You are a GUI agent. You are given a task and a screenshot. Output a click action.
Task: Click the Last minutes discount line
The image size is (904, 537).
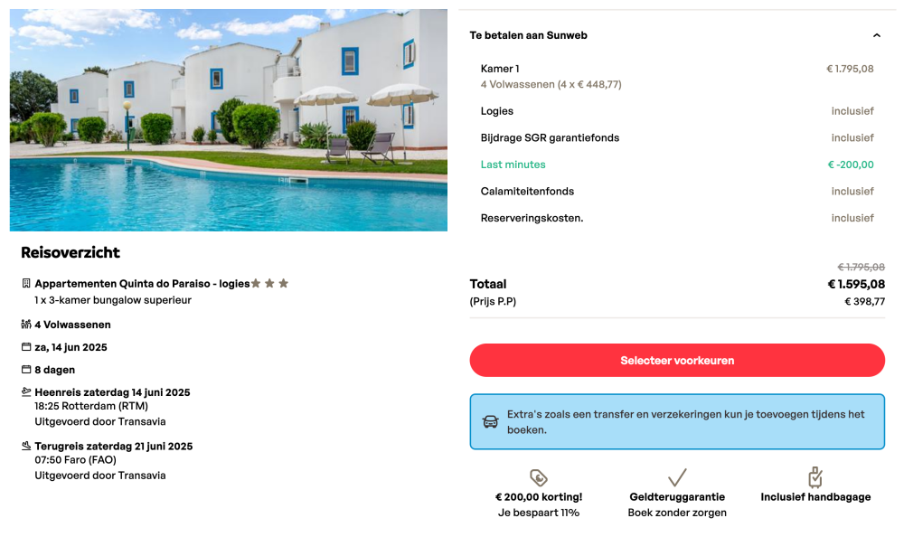pos(677,165)
